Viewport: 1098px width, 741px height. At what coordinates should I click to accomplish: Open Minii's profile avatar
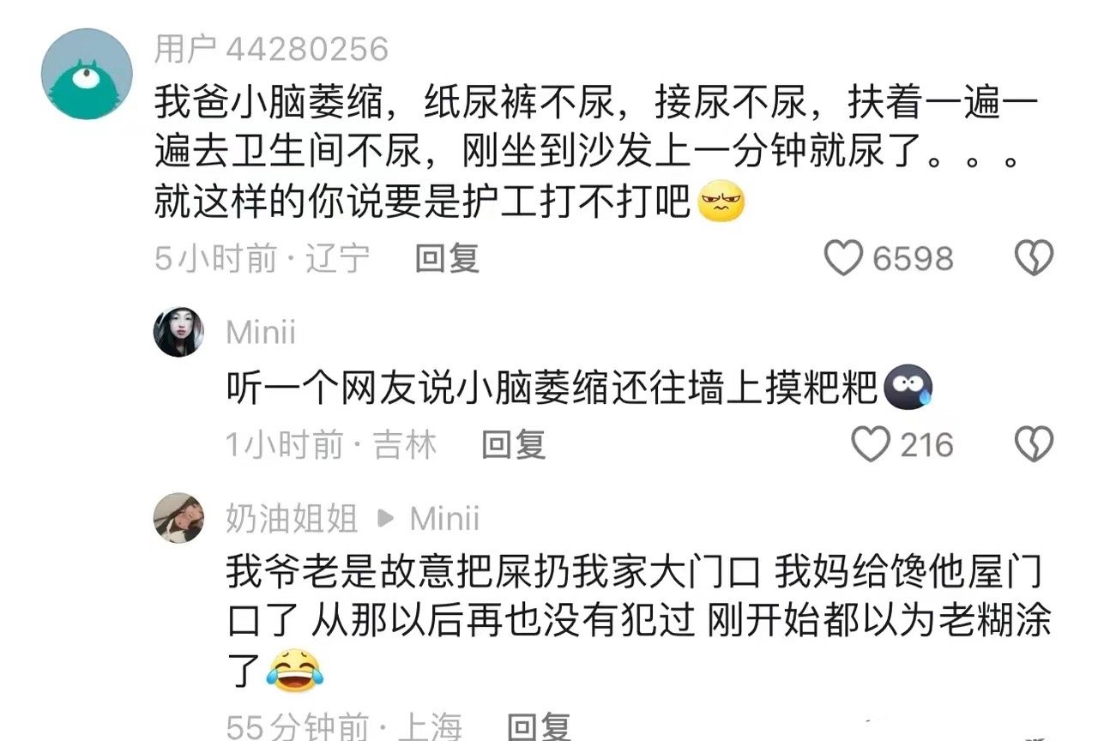pyautogui.click(x=178, y=332)
